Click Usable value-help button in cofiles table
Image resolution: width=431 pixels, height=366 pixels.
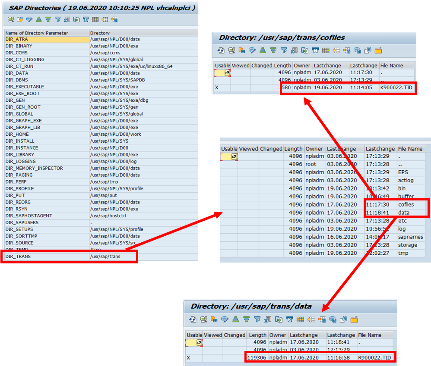pyautogui.click(x=227, y=73)
